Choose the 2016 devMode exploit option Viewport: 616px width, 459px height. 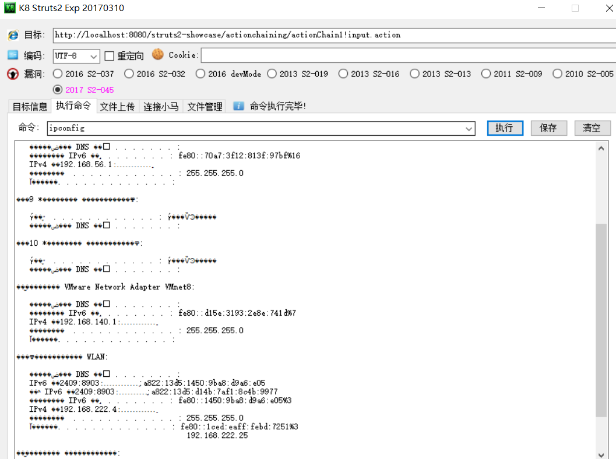pyautogui.click(x=200, y=73)
